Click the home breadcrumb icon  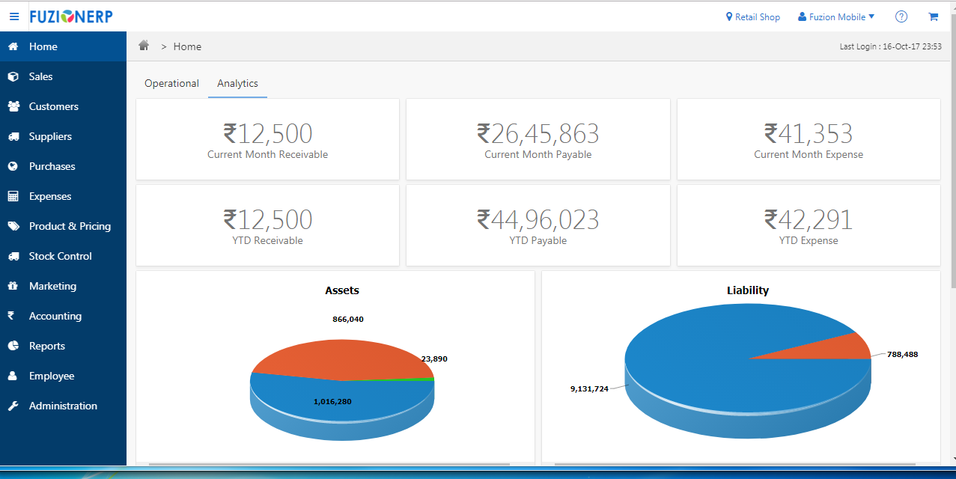[x=144, y=46]
